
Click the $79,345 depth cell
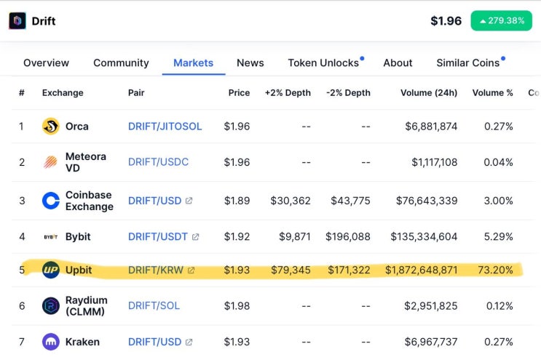[291, 270]
